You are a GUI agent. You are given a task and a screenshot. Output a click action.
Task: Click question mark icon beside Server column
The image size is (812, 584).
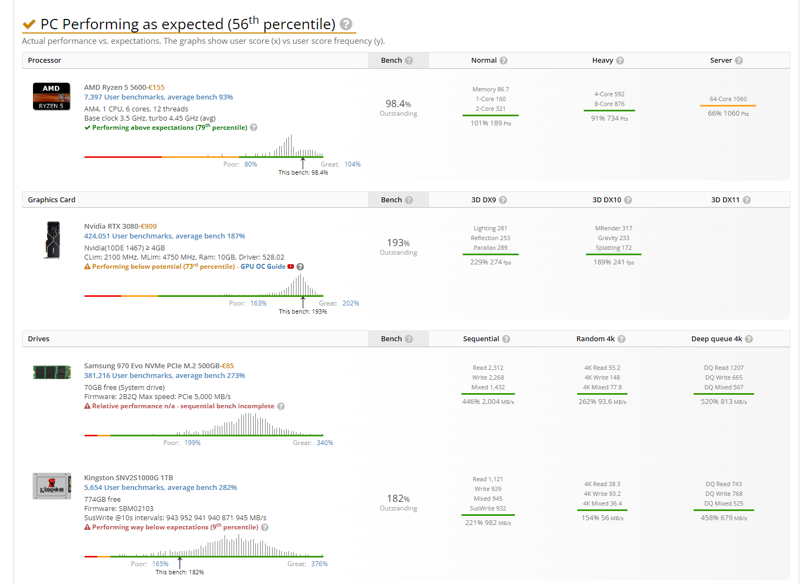point(739,61)
